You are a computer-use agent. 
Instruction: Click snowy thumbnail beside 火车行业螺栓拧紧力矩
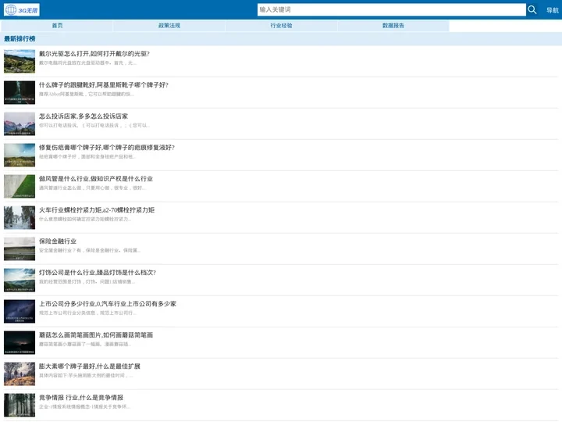point(20,217)
